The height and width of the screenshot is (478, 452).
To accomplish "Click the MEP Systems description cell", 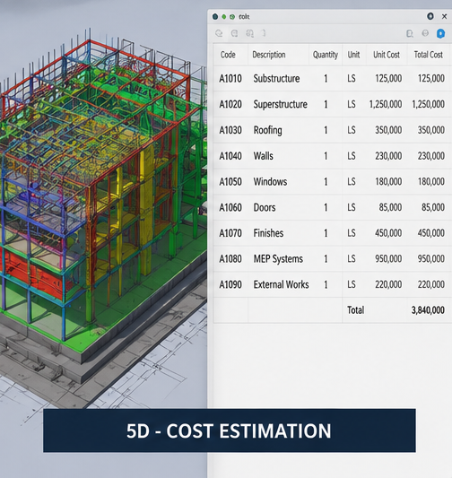I will click(x=278, y=259).
